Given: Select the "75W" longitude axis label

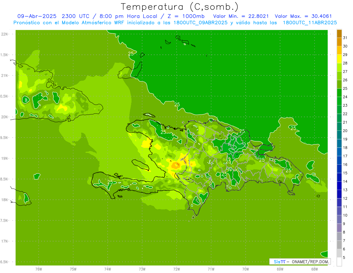Looking at the screenshot, I should click(73, 269).
